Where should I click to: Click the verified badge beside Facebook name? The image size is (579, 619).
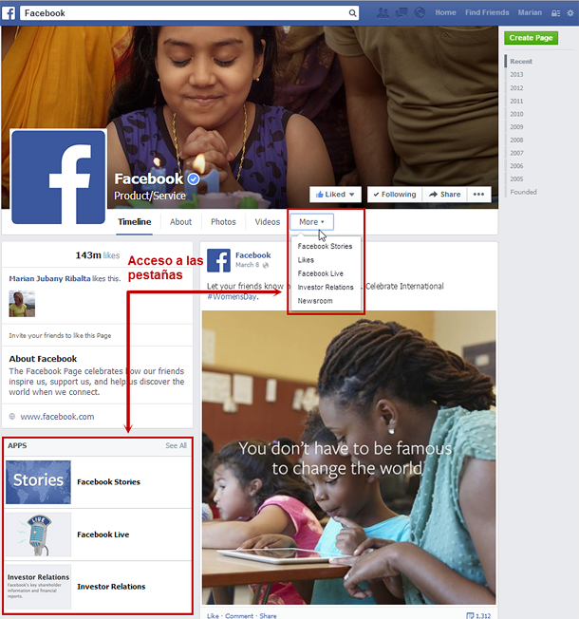coord(194,179)
